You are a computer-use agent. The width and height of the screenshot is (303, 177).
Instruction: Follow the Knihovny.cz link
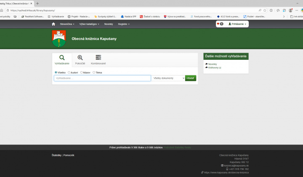click(214, 67)
